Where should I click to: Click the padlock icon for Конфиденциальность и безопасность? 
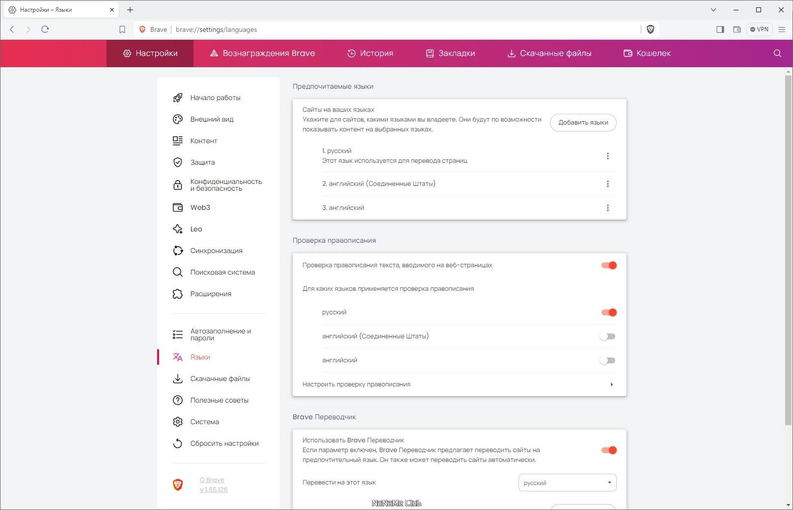coord(178,185)
